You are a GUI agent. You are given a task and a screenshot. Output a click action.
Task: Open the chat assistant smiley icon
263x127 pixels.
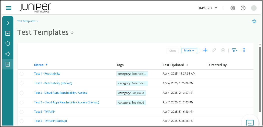250,123
